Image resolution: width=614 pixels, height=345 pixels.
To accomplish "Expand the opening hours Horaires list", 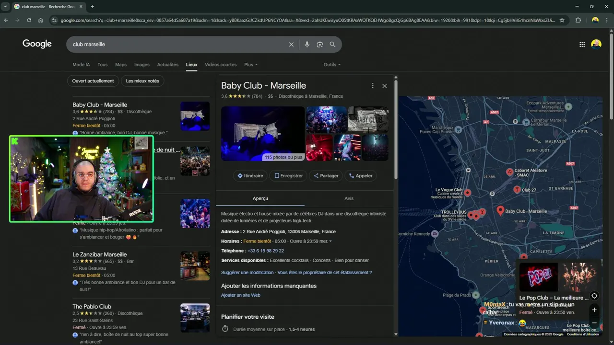I will coord(331,241).
